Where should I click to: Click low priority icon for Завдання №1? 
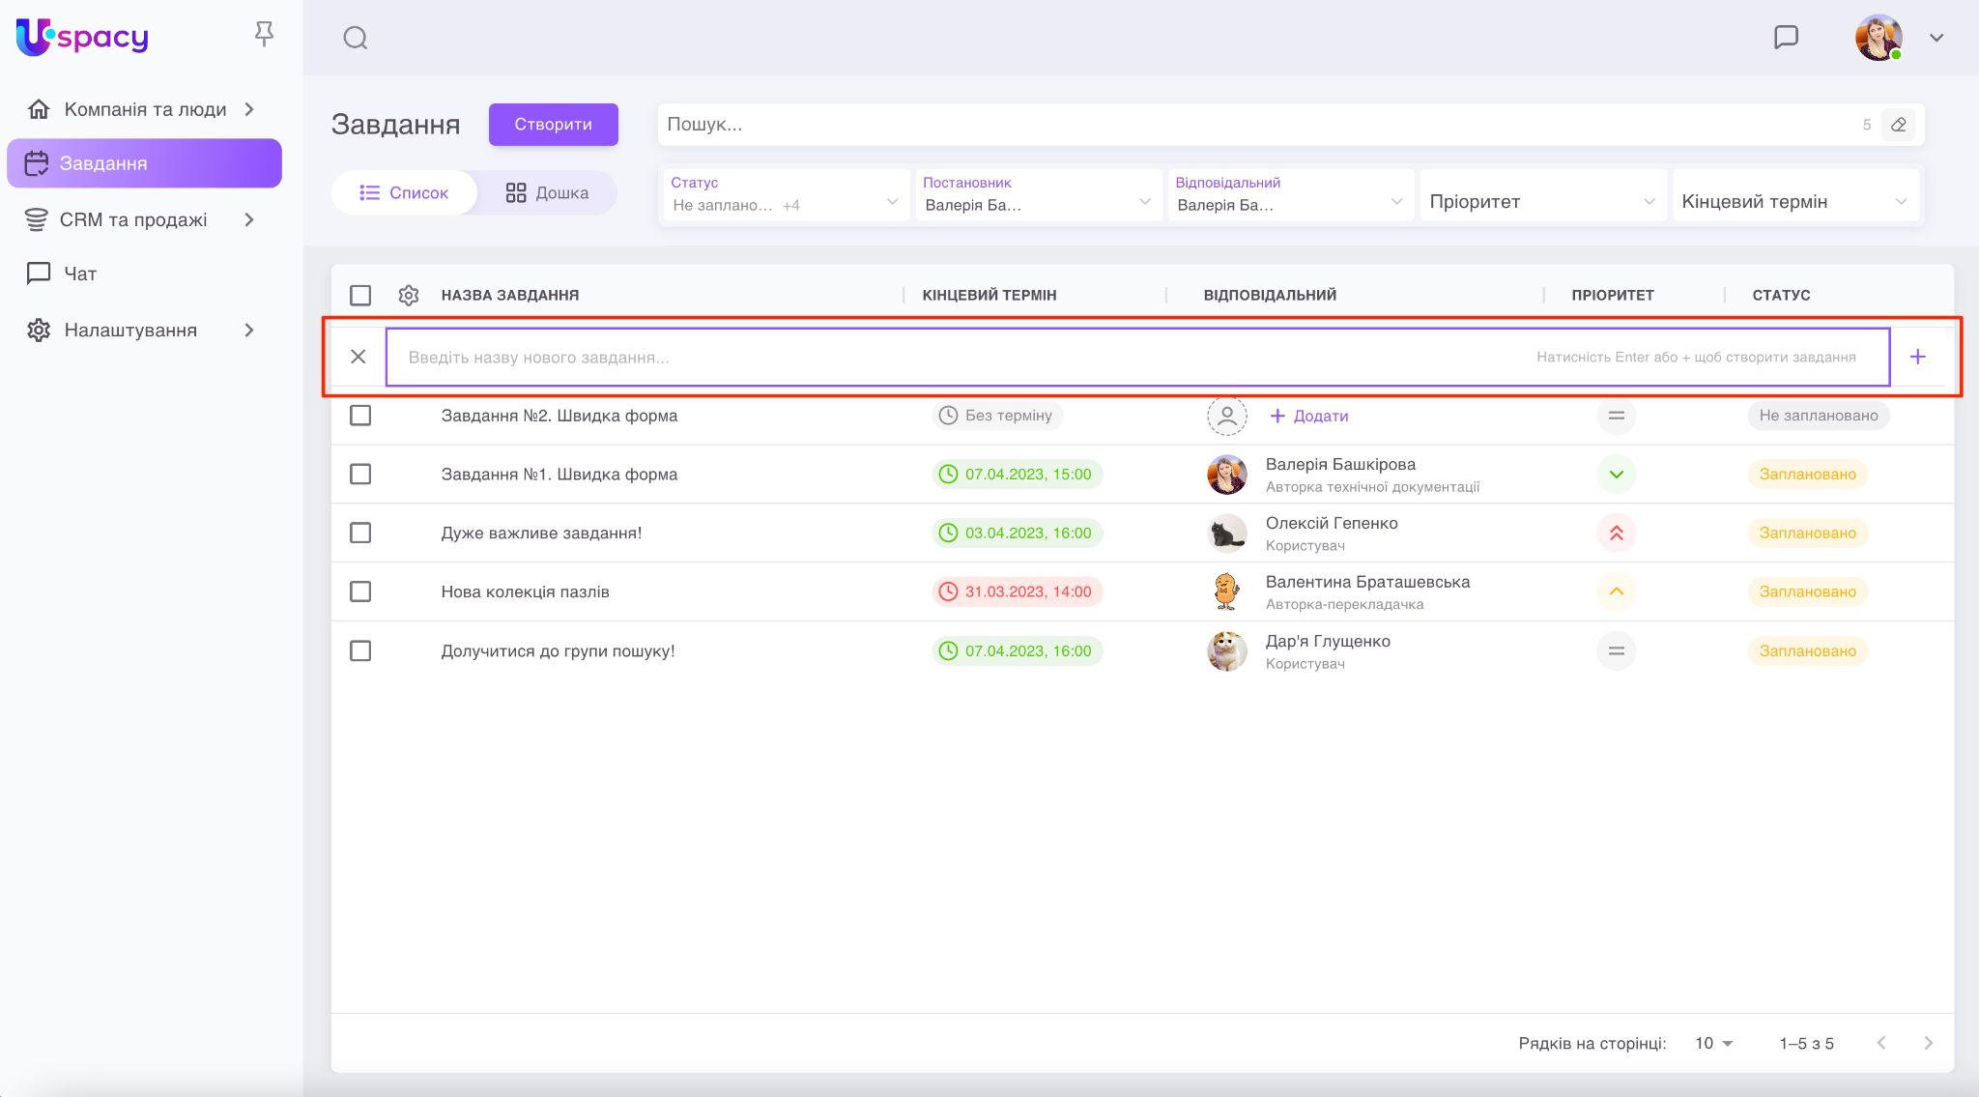pos(1616,474)
